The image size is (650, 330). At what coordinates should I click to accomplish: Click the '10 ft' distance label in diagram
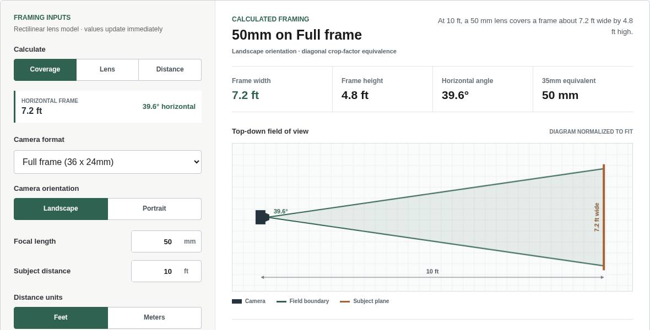[432, 272]
